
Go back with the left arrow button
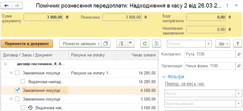coord(6,6)
